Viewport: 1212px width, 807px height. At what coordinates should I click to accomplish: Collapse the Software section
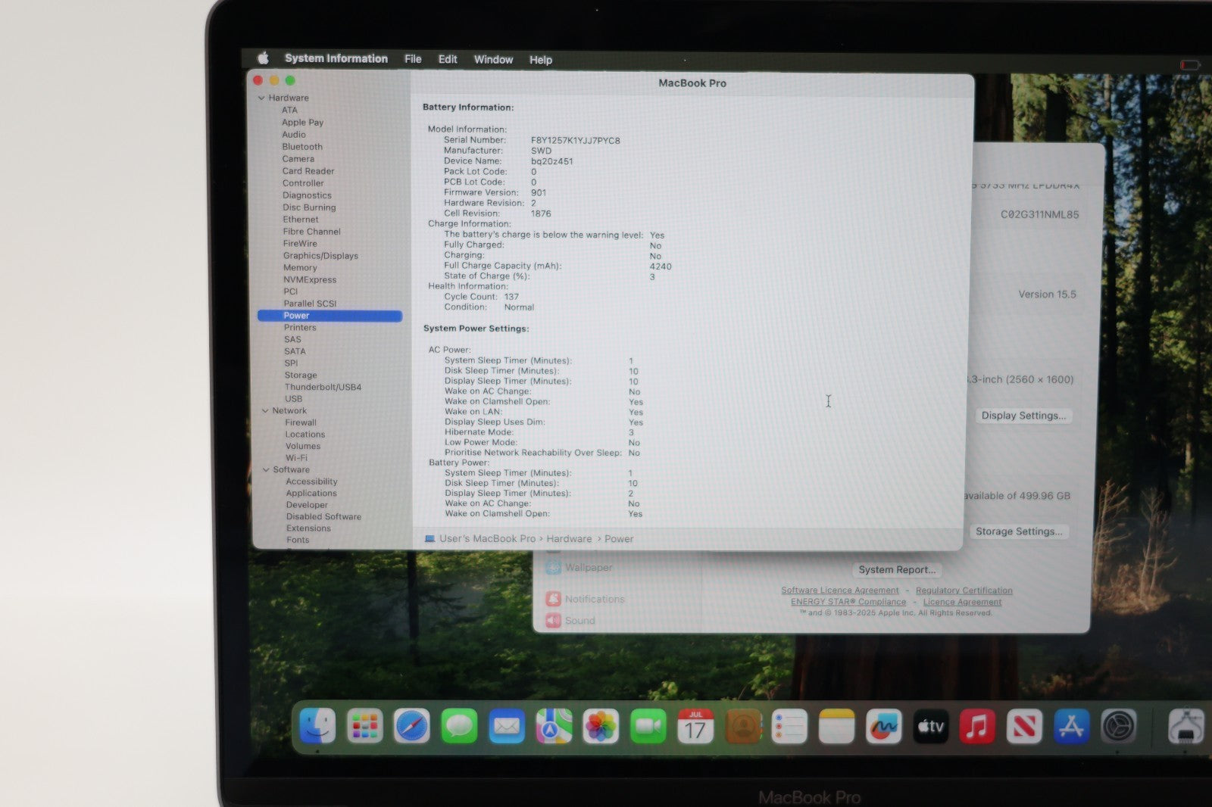[266, 470]
